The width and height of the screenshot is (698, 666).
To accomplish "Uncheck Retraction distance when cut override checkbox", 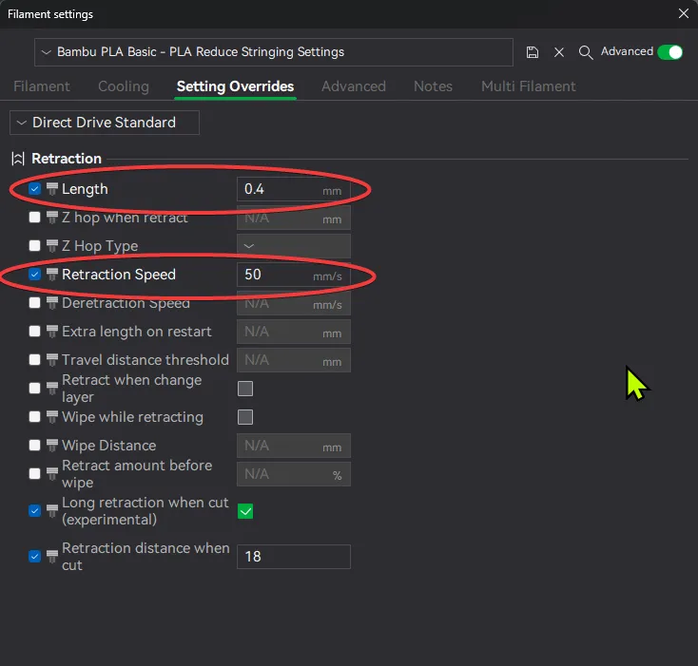I will [x=34, y=556].
